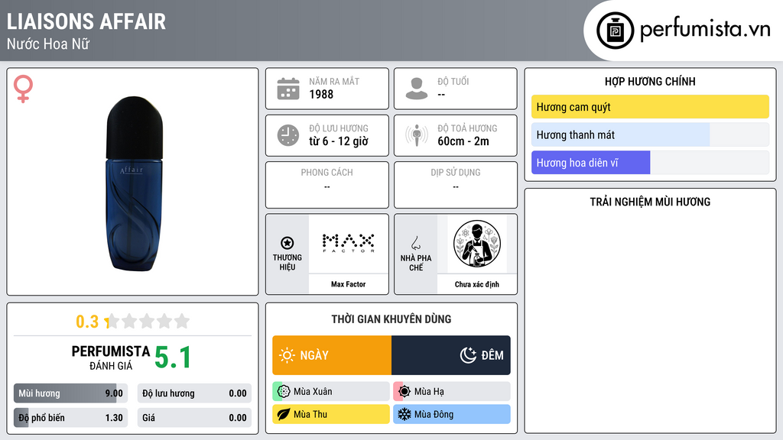Click the Hương cam quýt accord bar
This screenshot has width=783, height=440.
[650, 107]
